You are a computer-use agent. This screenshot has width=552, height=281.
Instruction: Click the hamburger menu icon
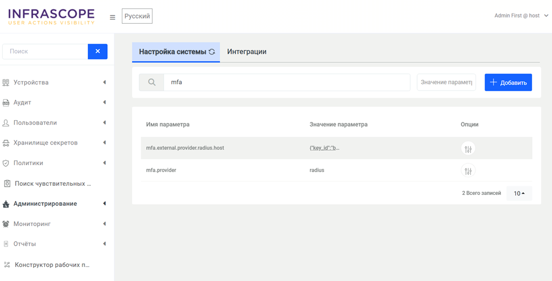coord(112,18)
